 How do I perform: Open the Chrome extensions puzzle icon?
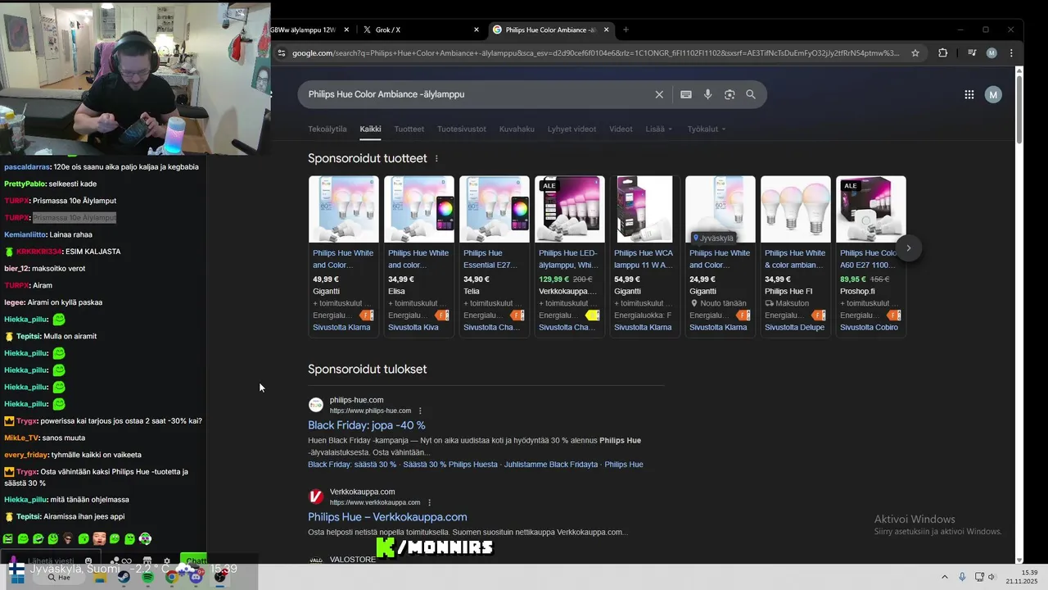coord(943,53)
